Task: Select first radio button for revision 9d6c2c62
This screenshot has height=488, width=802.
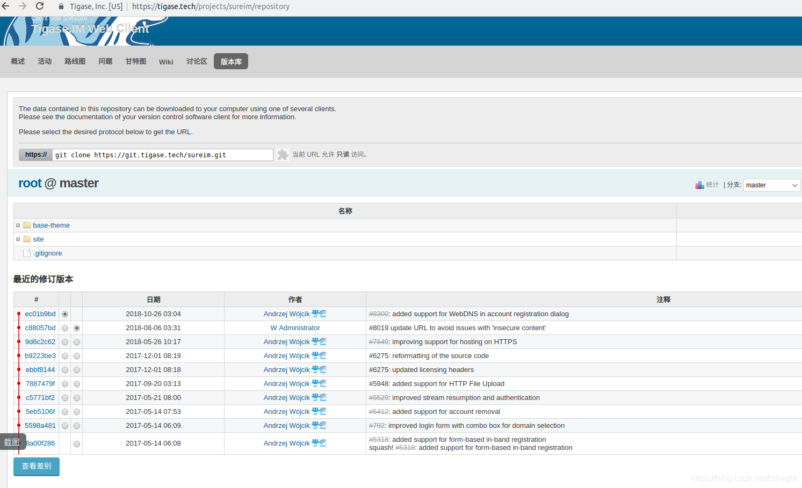Action: click(65, 342)
